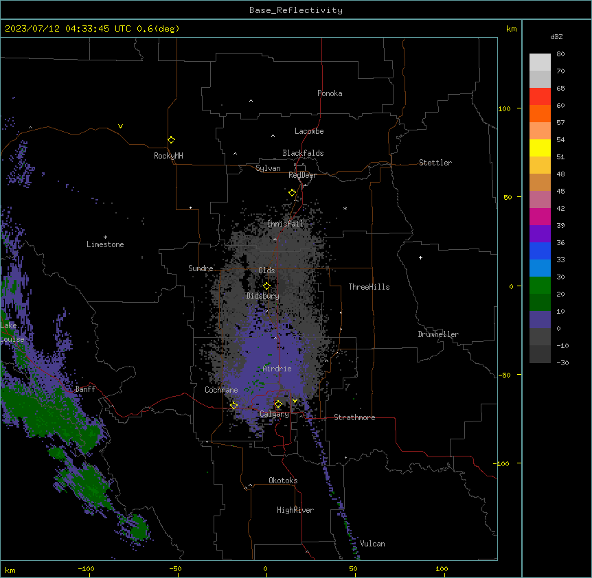This screenshot has width=592, height=578.
Task: Click the dark green 10-20 dBZ swatch
Action: click(x=540, y=303)
